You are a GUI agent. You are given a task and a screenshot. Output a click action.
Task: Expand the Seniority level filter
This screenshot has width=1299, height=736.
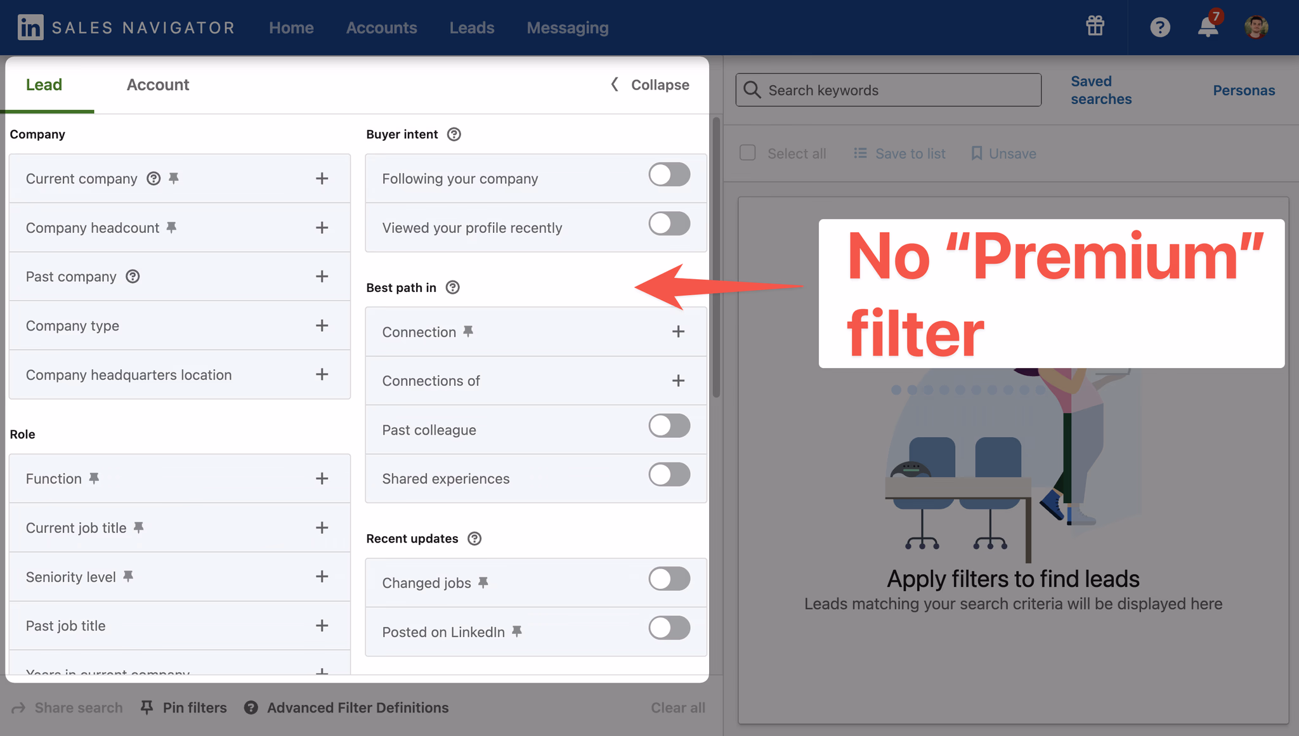click(322, 576)
